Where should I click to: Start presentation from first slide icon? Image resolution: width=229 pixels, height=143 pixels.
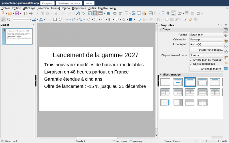click(x=115, y=13)
